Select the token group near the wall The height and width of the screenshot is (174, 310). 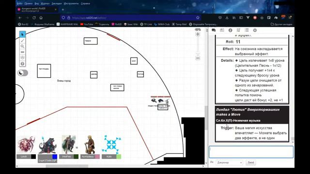(160, 101)
